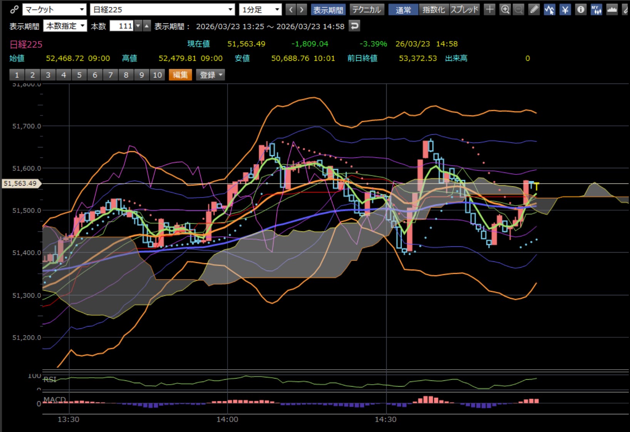
Task: Expand the 1分足 timeframe dropdown
Action: [x=260, y=10]
